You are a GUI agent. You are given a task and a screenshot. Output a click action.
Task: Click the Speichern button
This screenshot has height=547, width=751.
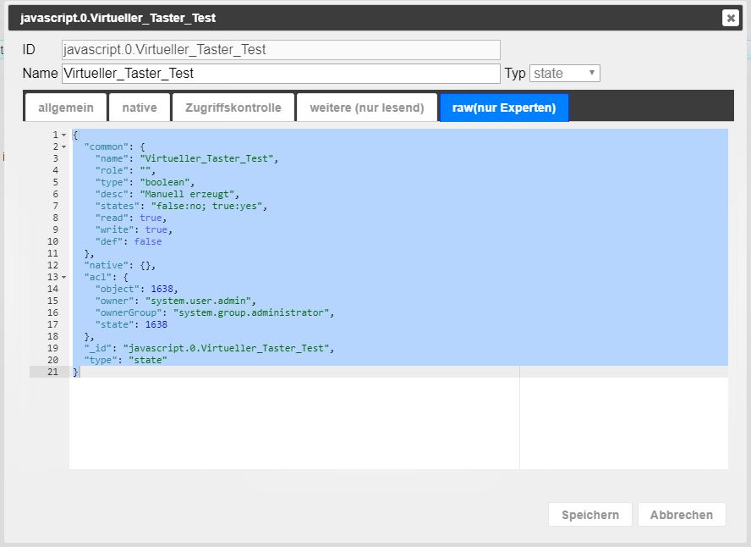click(x=589, y=514)
